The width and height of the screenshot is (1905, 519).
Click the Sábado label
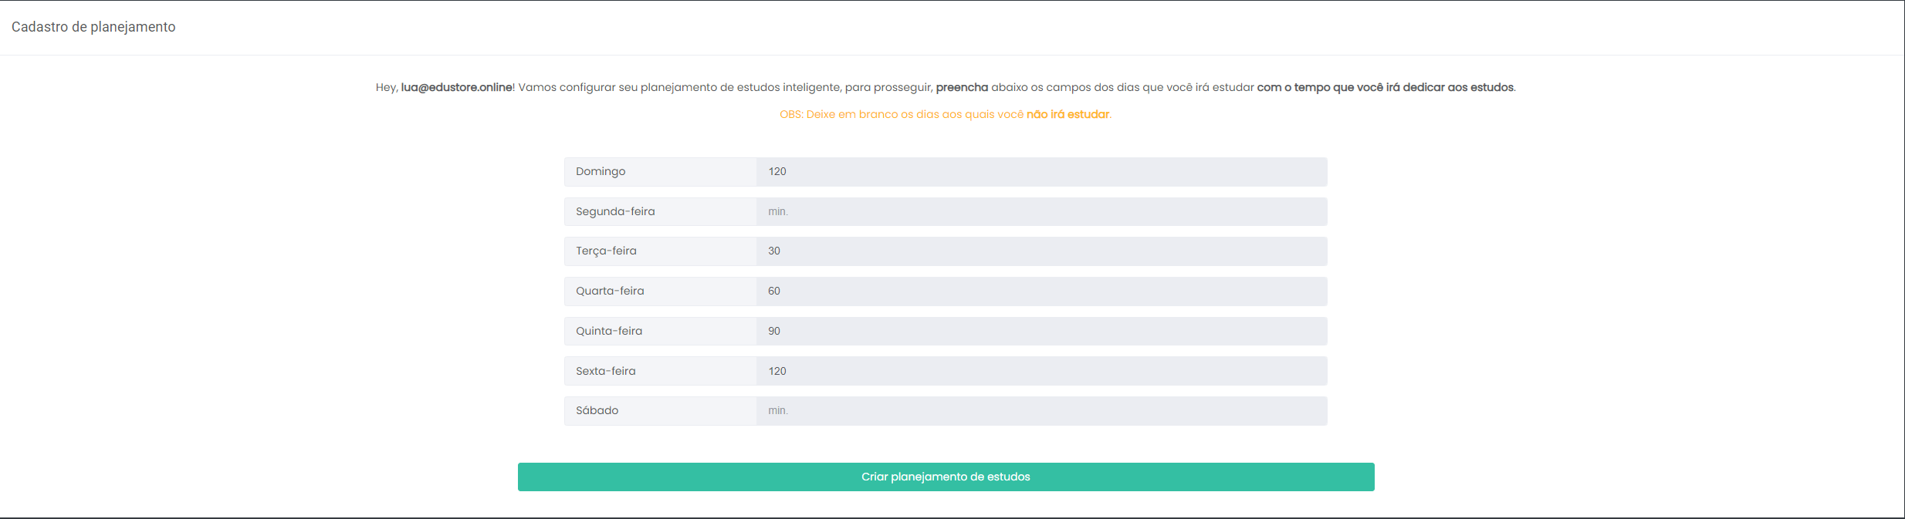[x=597, y=411]
